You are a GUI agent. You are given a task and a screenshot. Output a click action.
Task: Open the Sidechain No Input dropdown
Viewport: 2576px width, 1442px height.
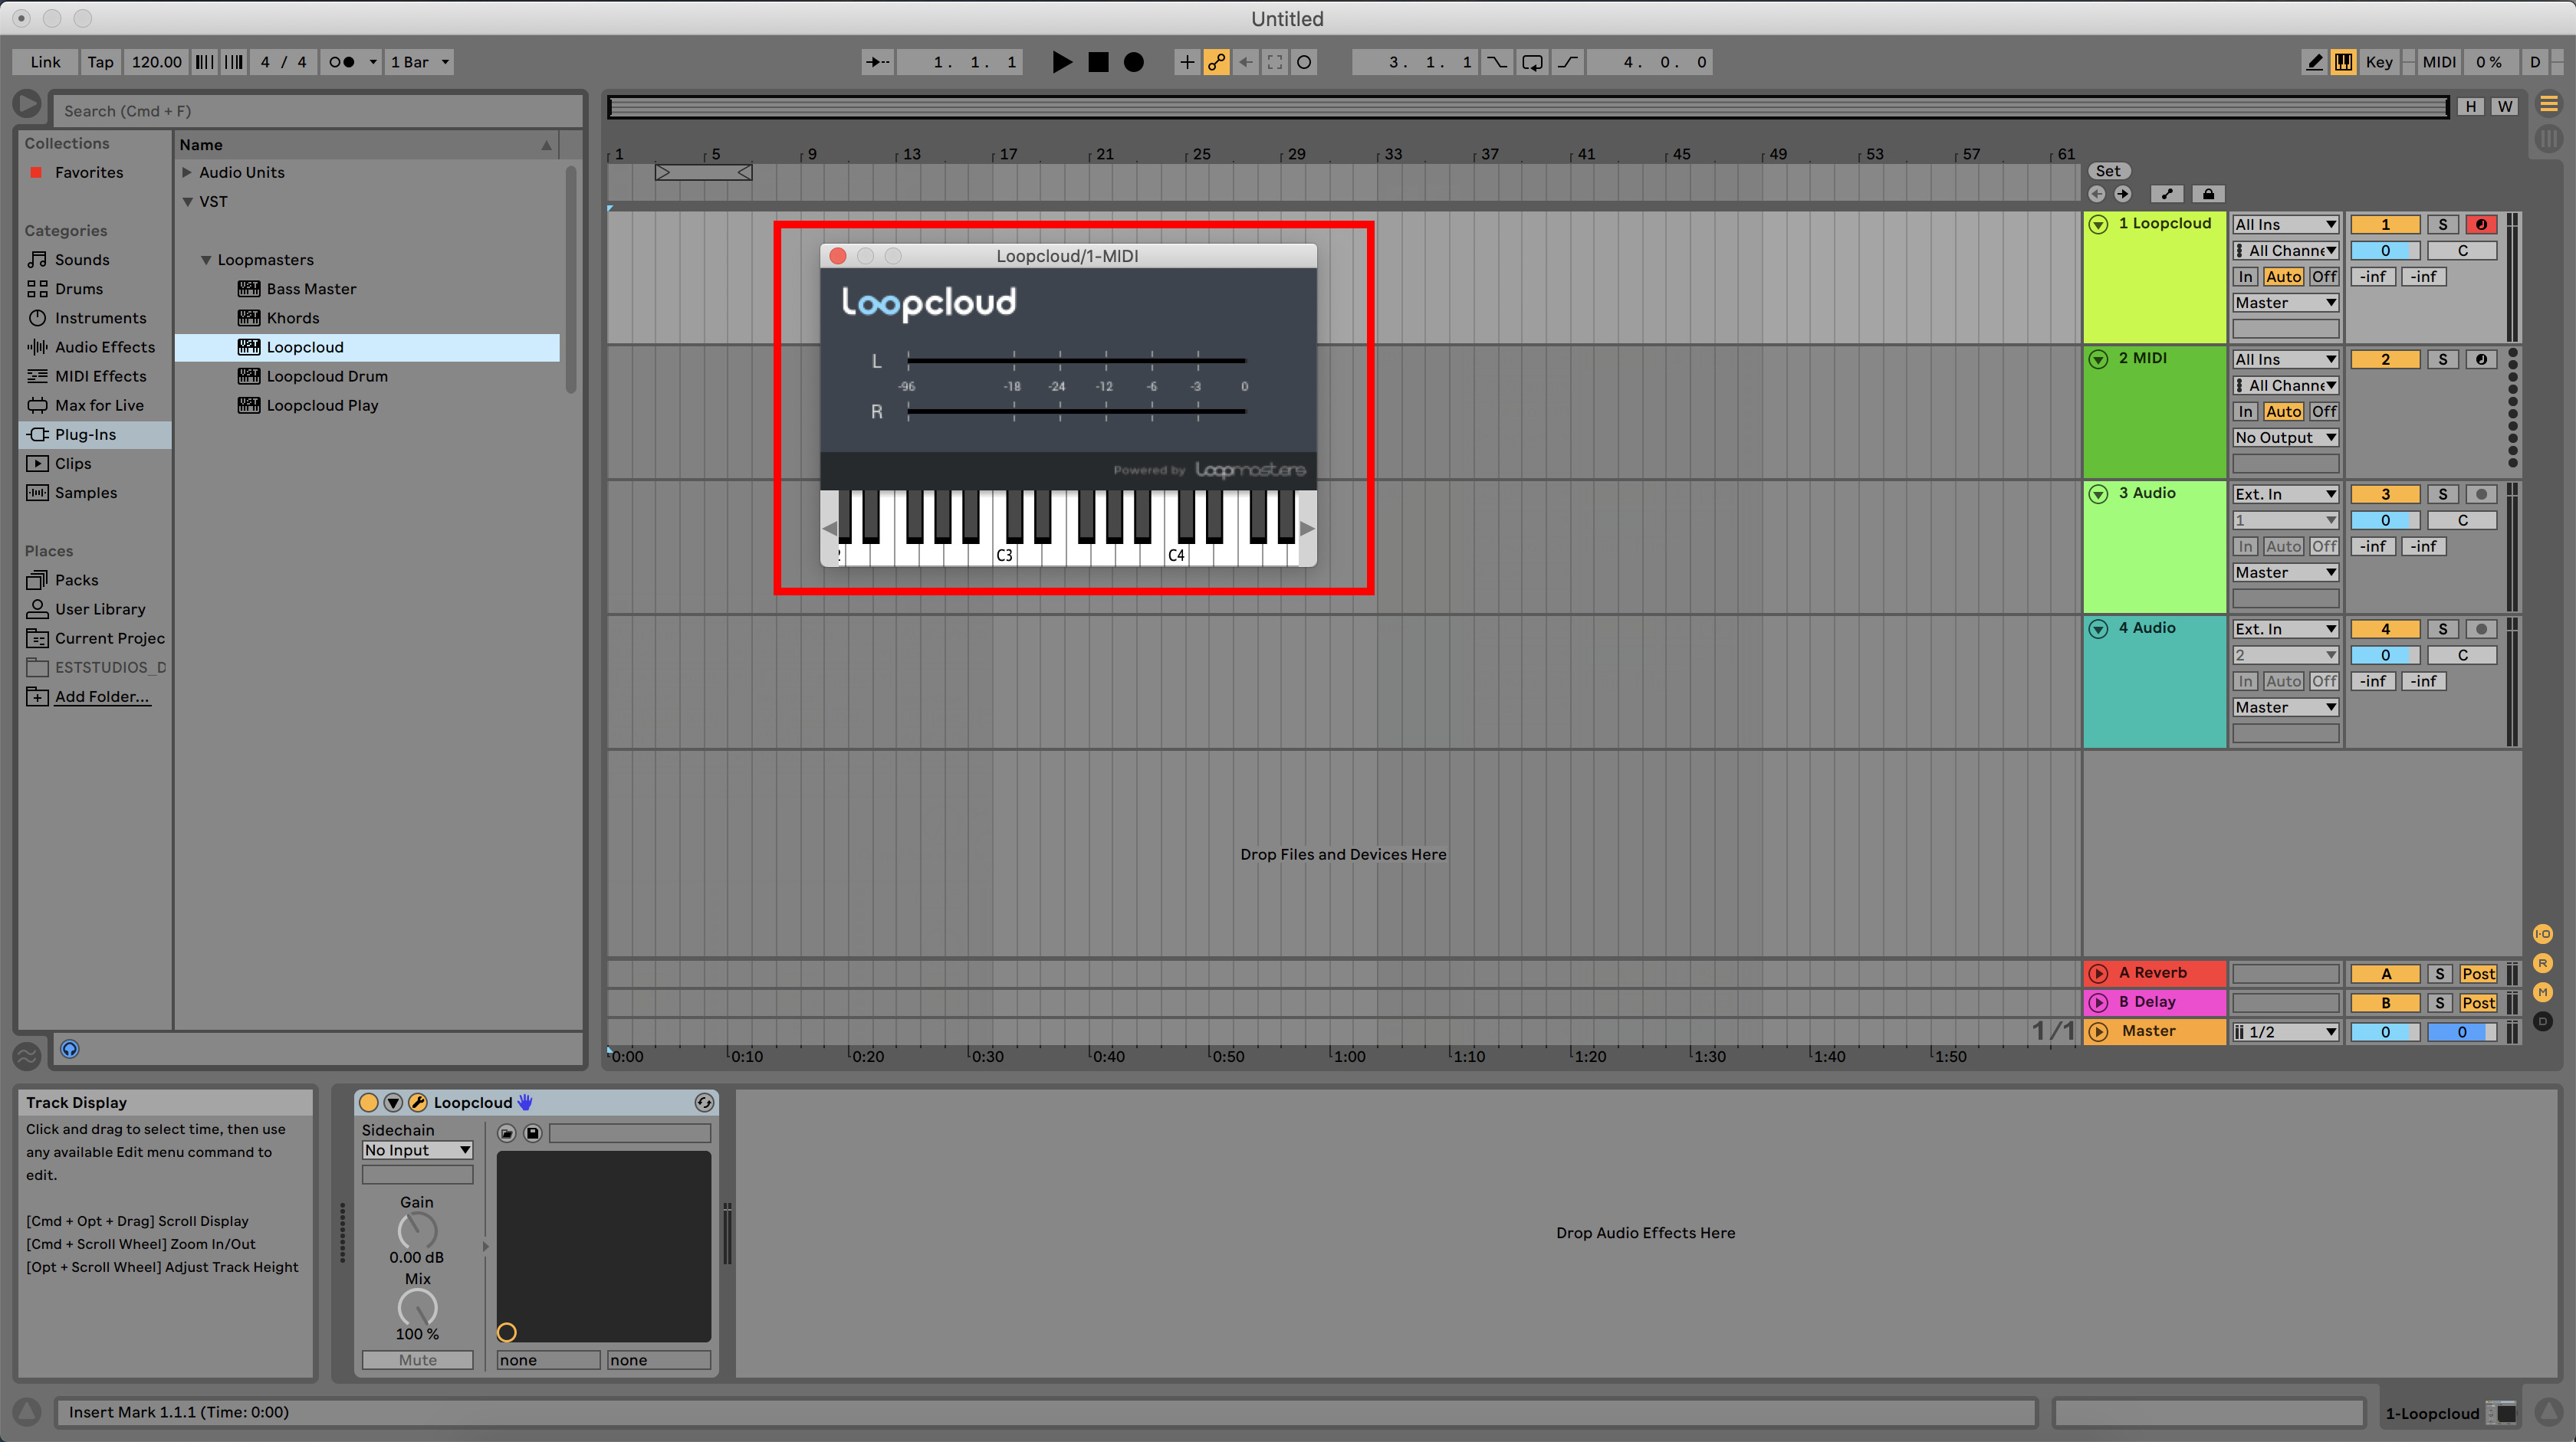pyautogui.click(x=416, y=1150)
